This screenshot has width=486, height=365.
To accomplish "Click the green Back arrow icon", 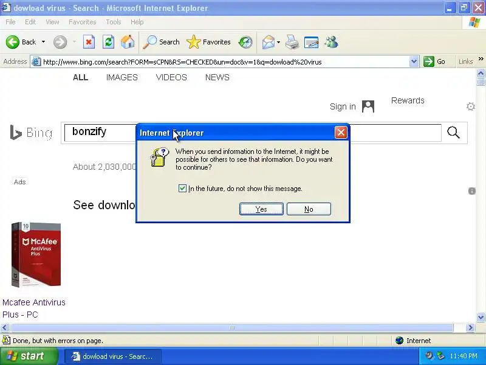I will pyautogui.click(x=12, y=42).
